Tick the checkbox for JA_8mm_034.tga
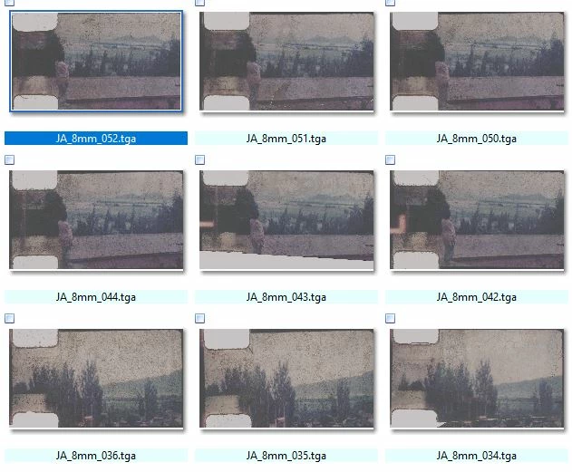The image size is (572, 472). (x=391, y=319)
